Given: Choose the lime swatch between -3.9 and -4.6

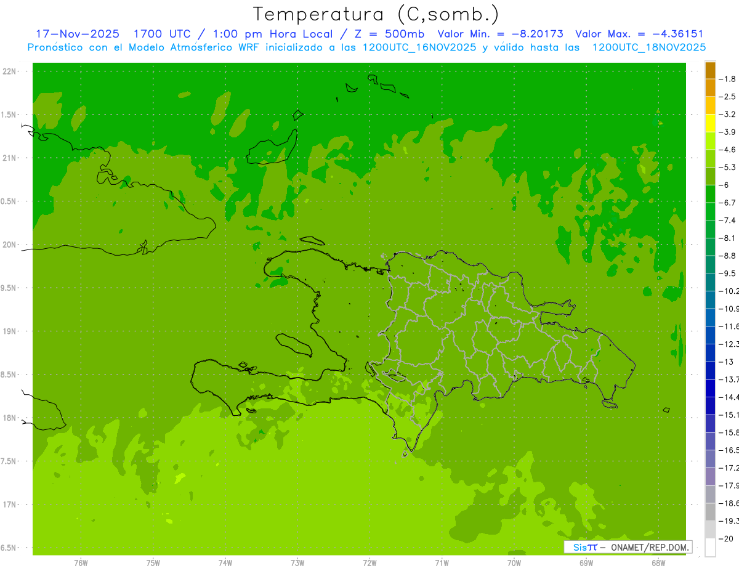Looking at the screenshot, I should pos(710,140).
